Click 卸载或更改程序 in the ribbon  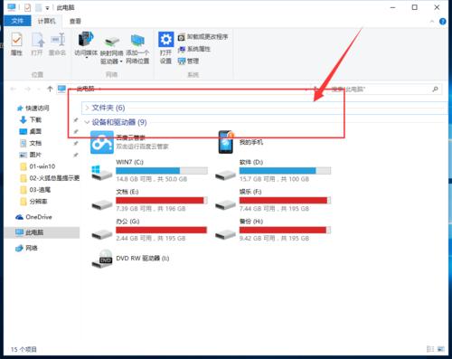202,37
